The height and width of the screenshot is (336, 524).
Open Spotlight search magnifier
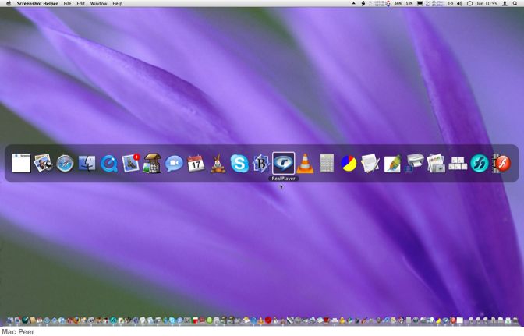[515, 3]
